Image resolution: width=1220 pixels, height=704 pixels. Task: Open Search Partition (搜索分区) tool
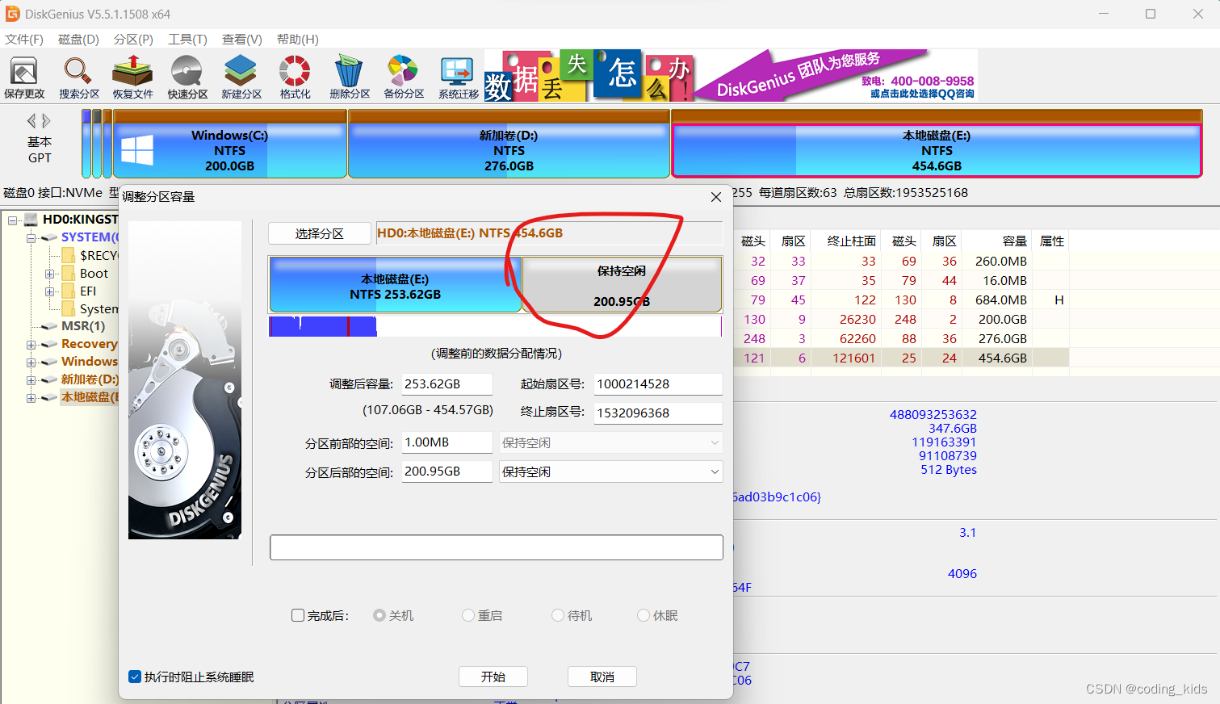coord(78,78)
